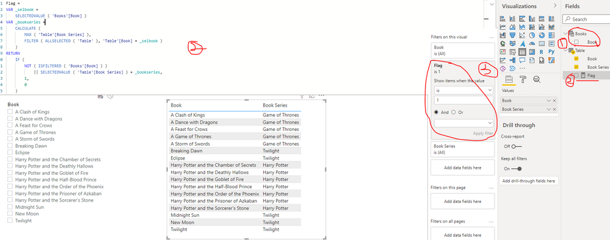Open Book value field dropdown arrow
The height and width of the screenshot is (240, 610).
click(548, 101)
